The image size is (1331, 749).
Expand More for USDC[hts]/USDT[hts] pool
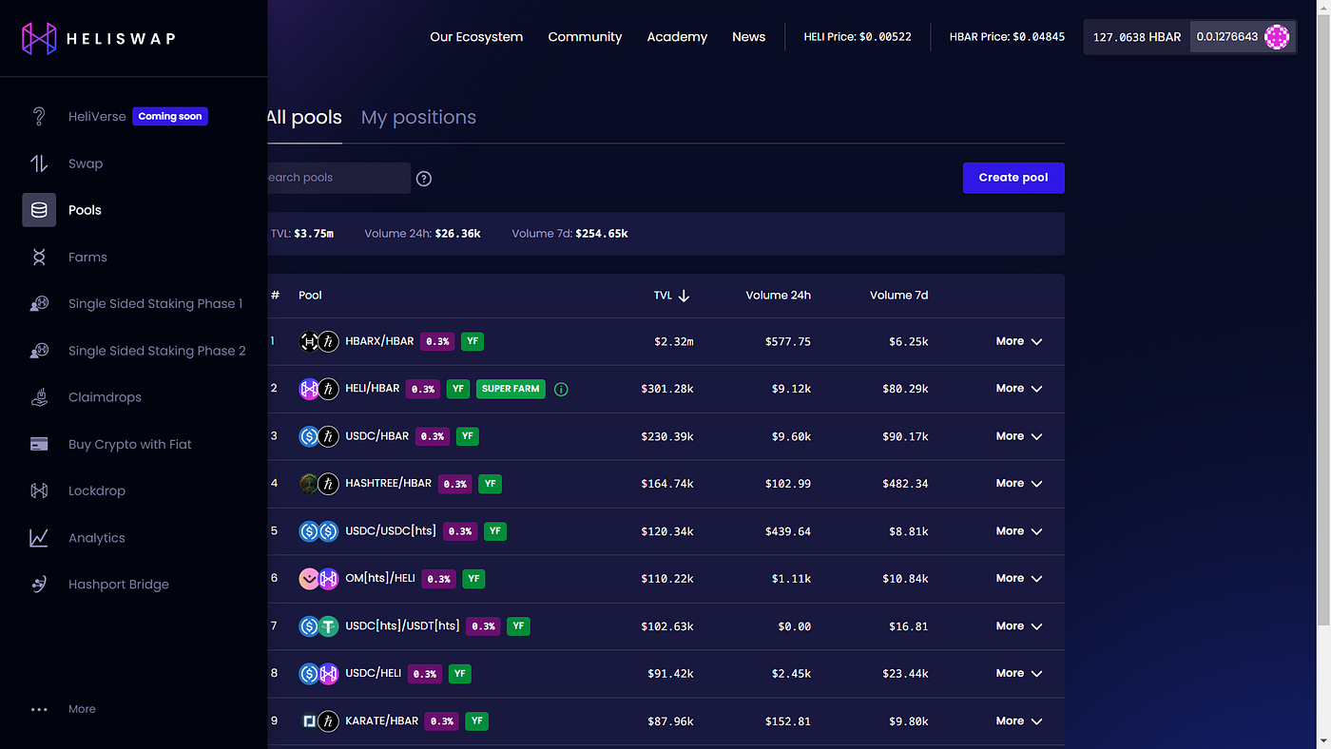[x=1019, y=626]
